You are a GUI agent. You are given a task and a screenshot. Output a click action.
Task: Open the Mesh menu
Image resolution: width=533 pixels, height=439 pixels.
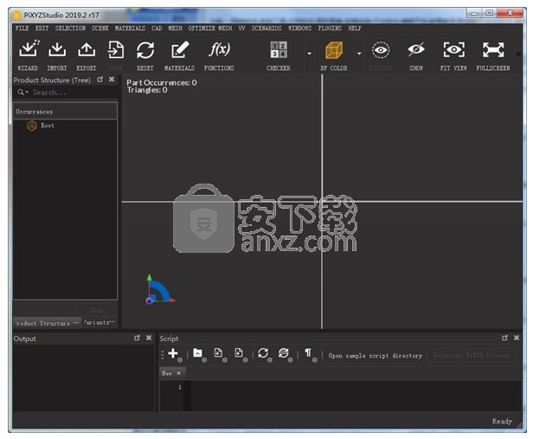[175, 28]
